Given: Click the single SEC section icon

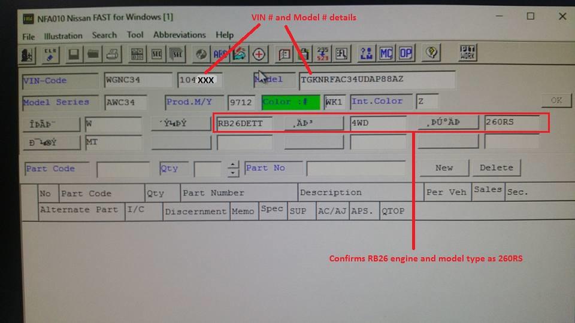Looking at the screenshot, I should click(x=156, y=54).
